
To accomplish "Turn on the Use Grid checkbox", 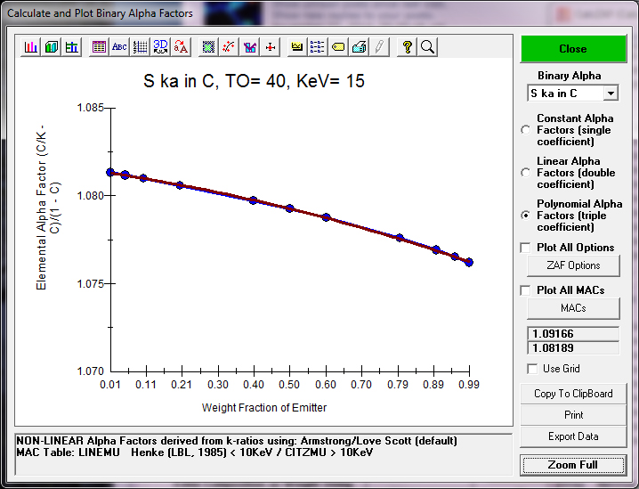I will tap(533, 369).
